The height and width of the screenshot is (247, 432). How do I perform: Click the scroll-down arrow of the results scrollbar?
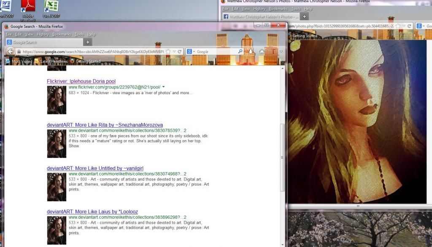pyautogui.click(x=282, y=244)
